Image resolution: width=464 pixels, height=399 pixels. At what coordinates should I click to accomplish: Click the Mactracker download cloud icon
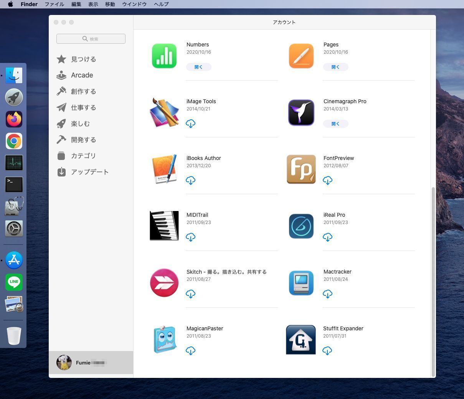tap(327, 294)
